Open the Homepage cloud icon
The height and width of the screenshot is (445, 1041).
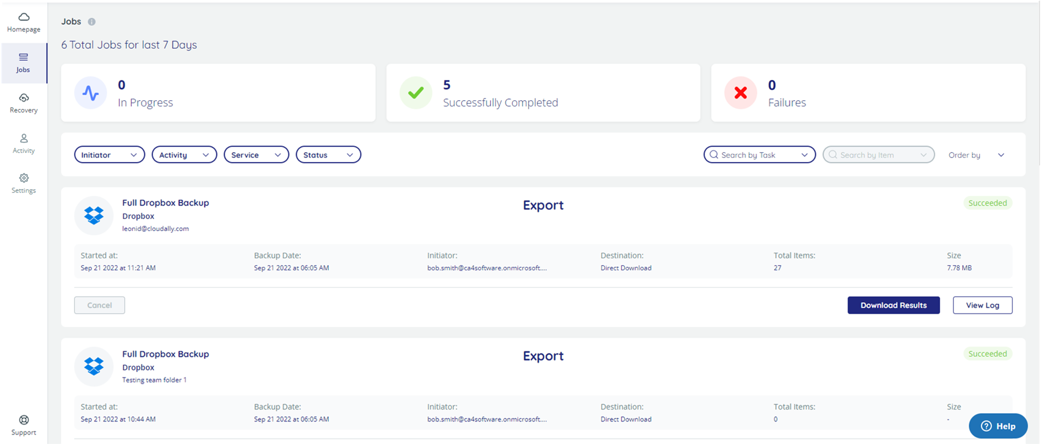click(24, 17)
